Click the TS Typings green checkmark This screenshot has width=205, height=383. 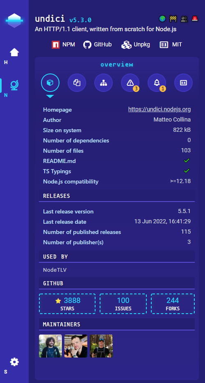click(x=187, y=171)
